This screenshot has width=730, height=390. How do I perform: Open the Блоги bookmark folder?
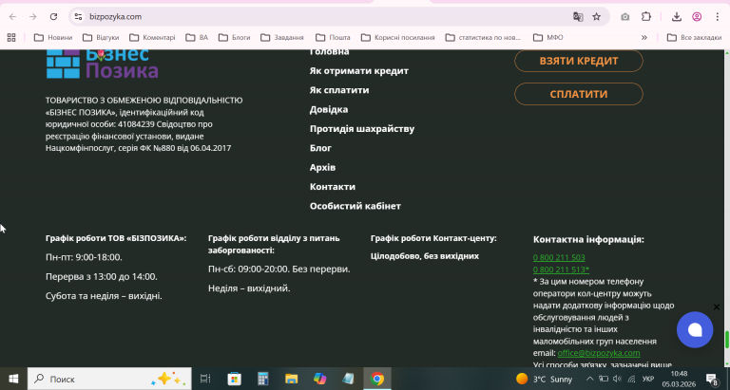click(x=234, y=37)
